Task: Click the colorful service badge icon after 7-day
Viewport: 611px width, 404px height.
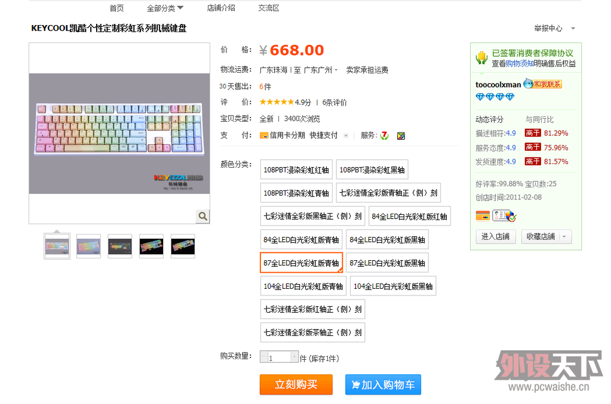Action: coord(401,135)
